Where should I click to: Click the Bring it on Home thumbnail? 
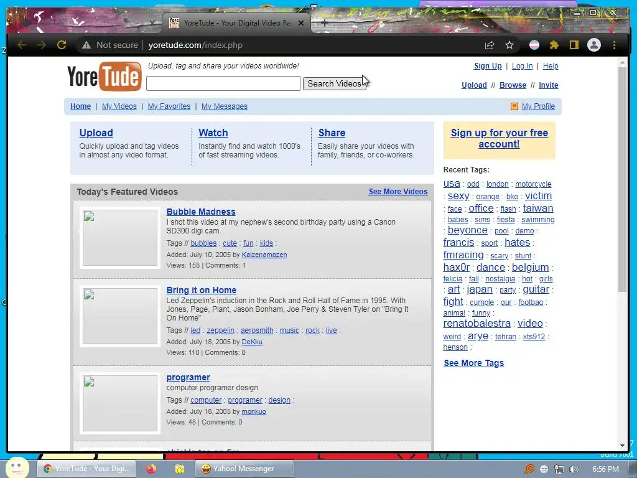[x=120, y=316]
